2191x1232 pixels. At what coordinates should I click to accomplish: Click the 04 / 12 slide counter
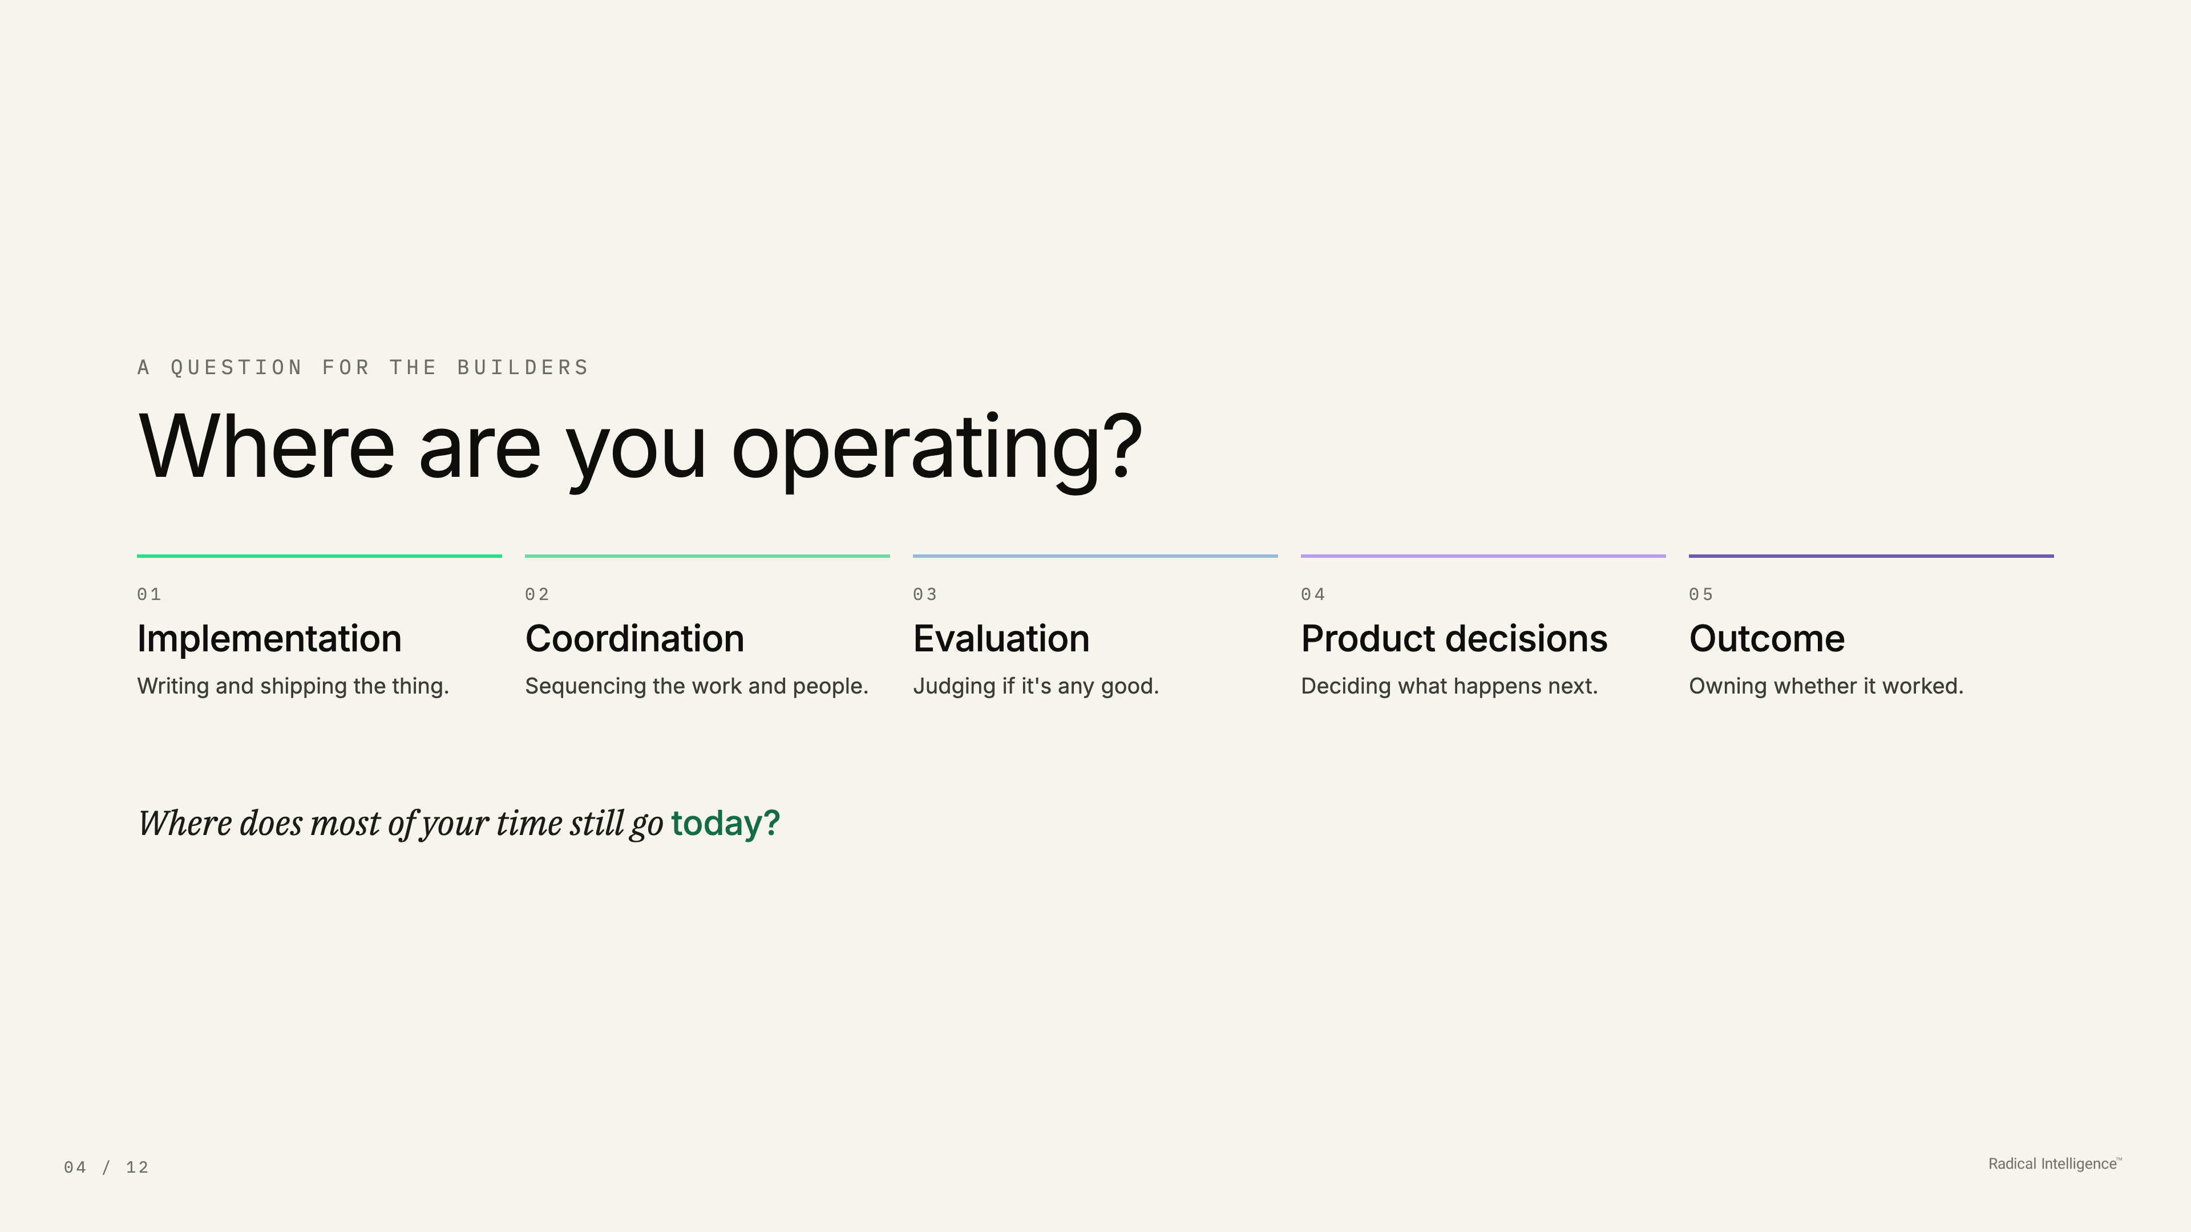pyautogui.click(x=106, y=1168)
